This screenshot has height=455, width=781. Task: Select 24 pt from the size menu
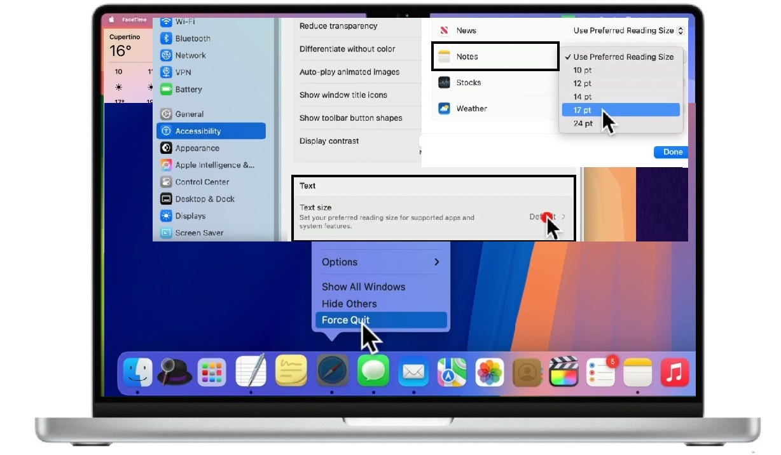583,123
